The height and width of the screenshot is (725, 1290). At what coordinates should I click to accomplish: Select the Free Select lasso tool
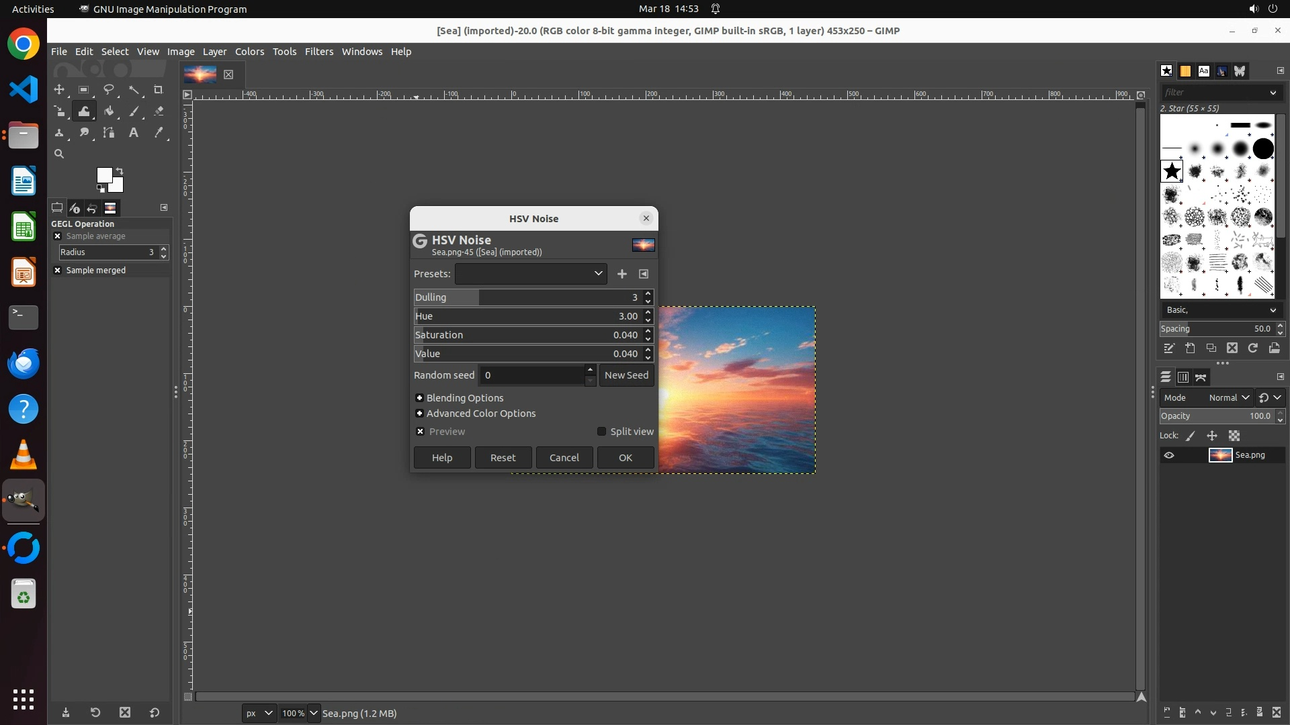[x=109, y=90]
